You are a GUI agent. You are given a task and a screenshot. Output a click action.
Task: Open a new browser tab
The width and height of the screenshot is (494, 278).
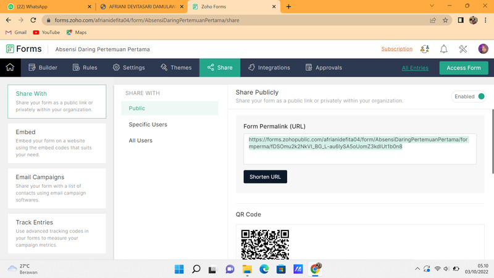click(288, 6)
